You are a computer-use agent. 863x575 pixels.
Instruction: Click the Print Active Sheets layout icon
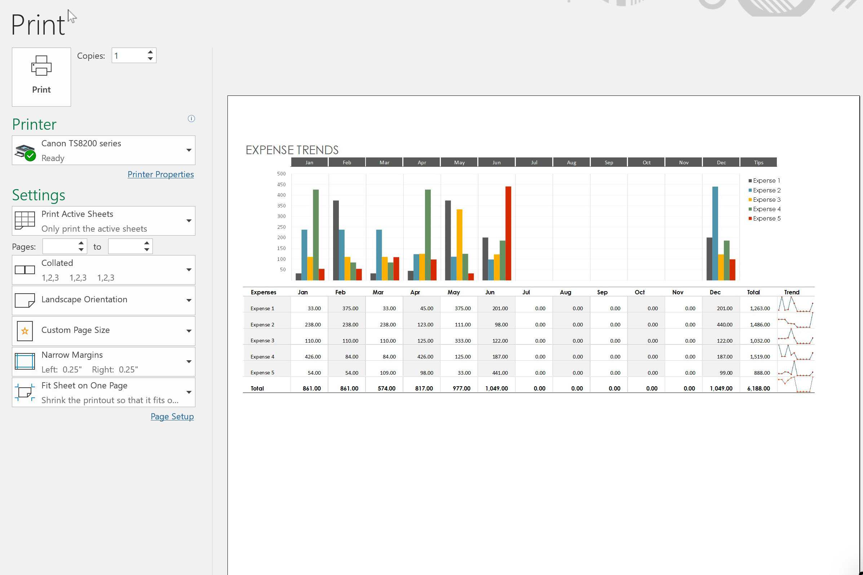[25, 221]
